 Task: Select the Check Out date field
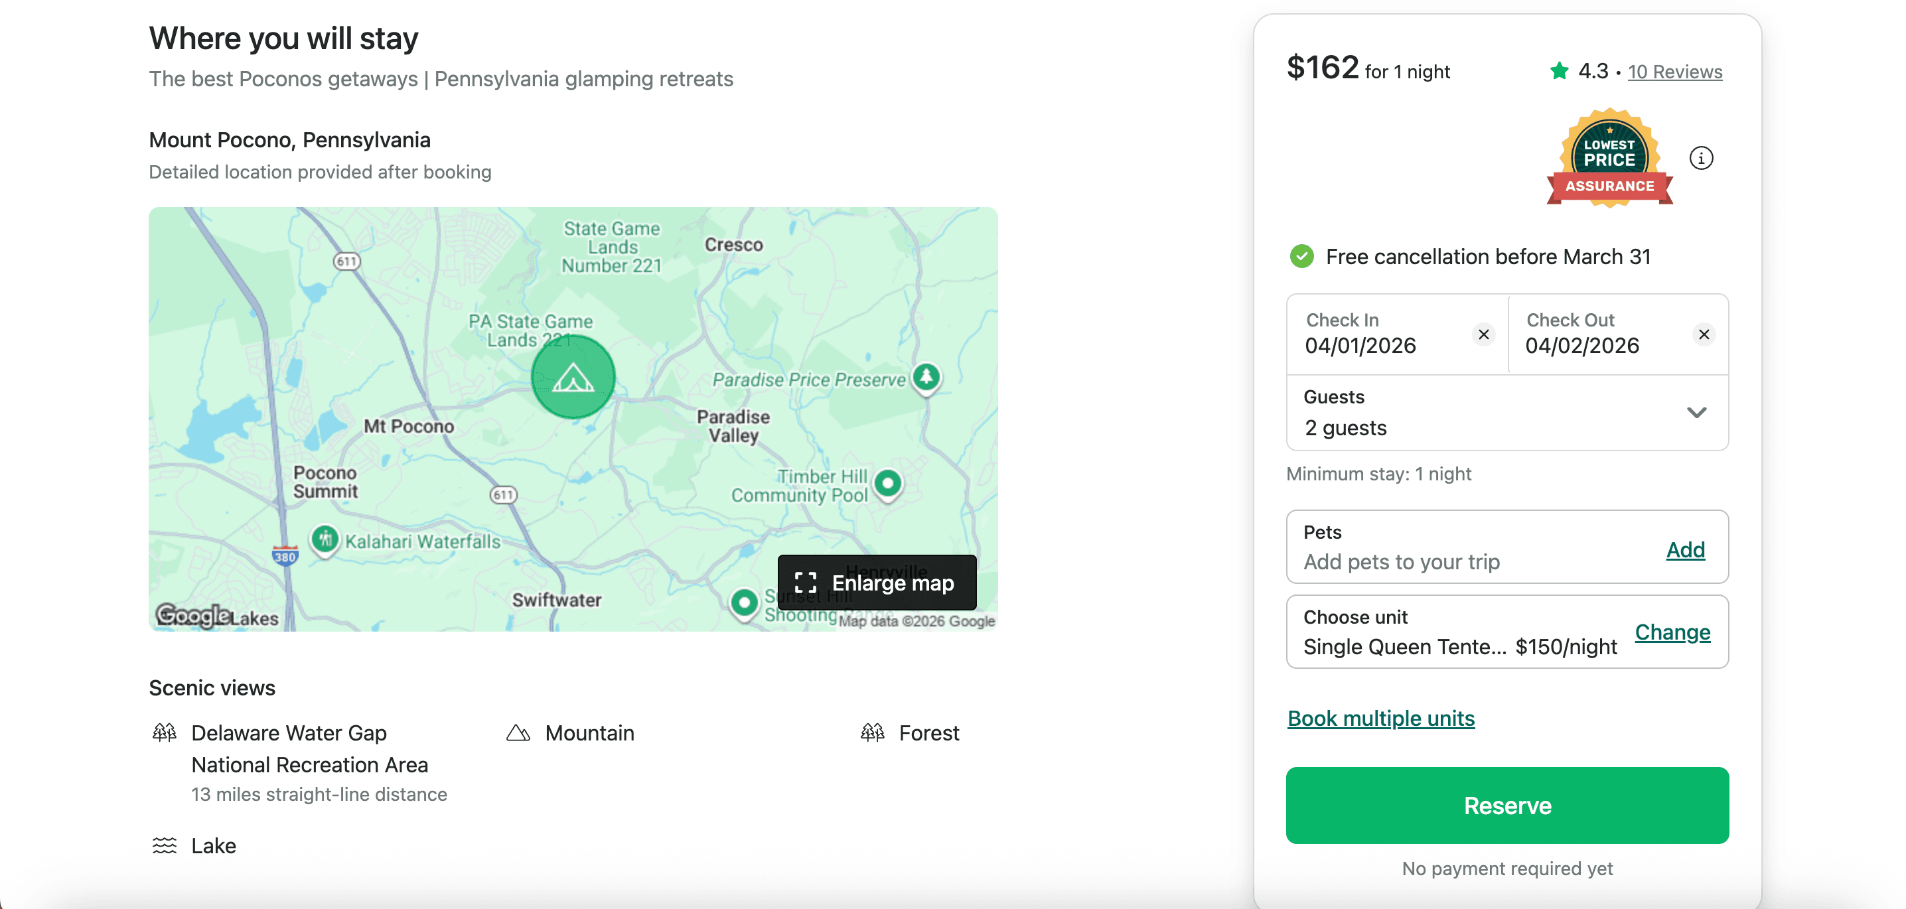[1598, 334]
